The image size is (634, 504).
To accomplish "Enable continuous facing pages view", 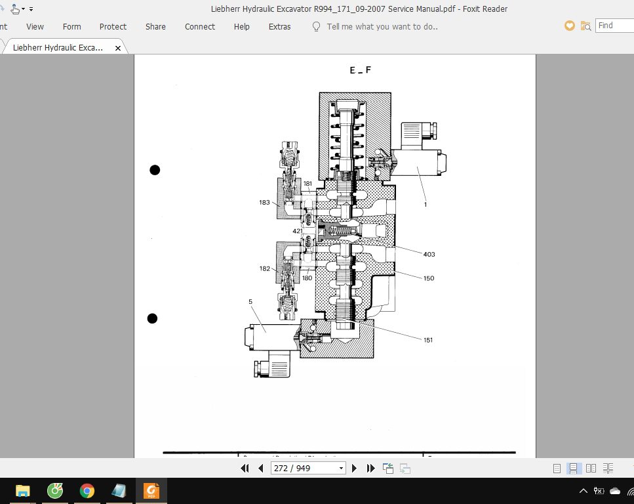I will click(608, 468).
